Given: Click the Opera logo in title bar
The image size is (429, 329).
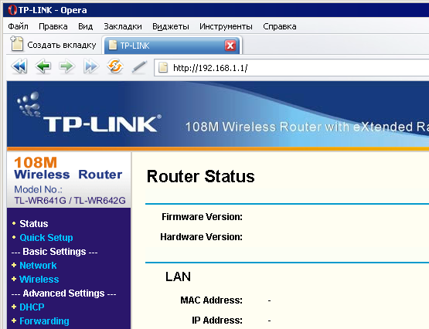Looking at the screenshot, I should coord(12,10).
